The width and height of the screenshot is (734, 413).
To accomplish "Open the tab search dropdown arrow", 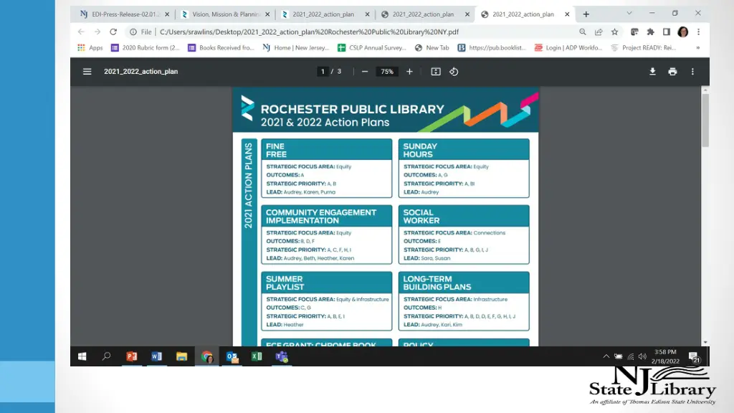I will [629, 14].
